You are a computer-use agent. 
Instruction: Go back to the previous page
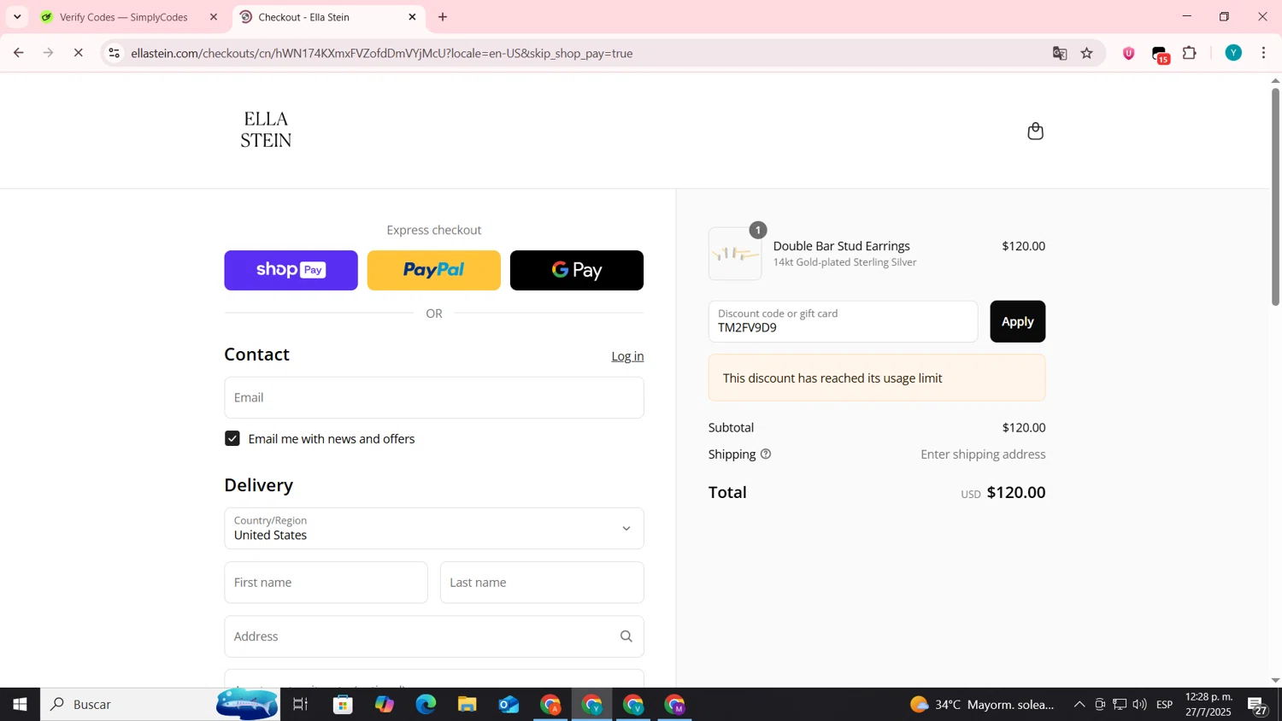pos(18,53)
